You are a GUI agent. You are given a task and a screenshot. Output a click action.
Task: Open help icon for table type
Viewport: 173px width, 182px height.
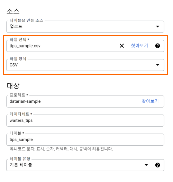pyautogui.click(x=157, y=165)
